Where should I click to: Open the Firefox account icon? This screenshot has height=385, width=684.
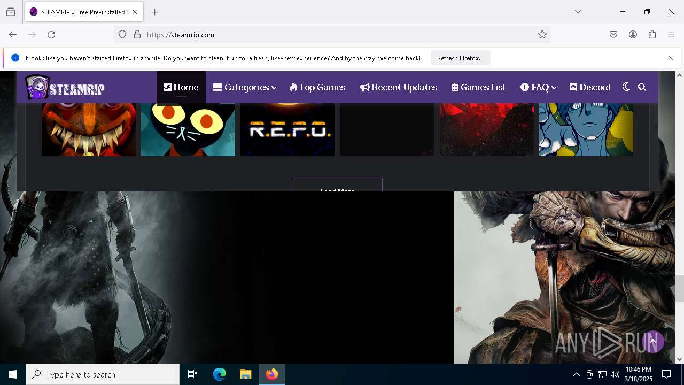[633, 35]
